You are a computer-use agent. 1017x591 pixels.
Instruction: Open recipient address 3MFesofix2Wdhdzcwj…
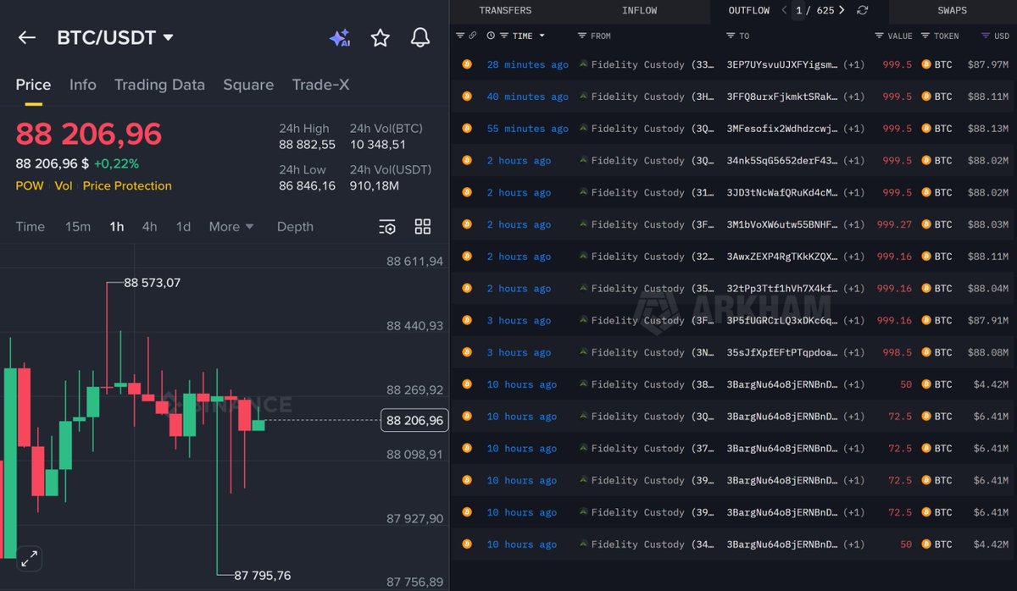click(782, 129)
